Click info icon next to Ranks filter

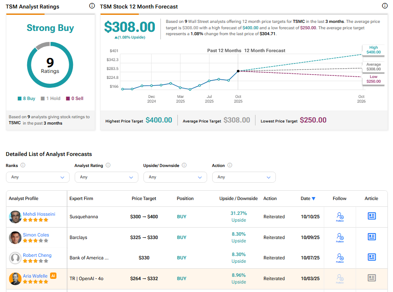[23, 165]
